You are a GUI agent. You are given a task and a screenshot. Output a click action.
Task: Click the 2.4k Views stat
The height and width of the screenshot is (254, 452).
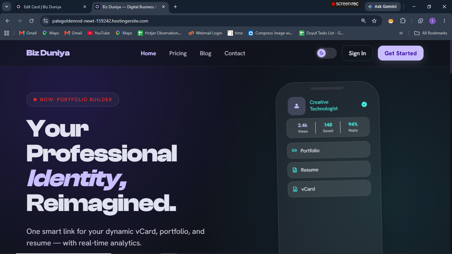[303, 128]
